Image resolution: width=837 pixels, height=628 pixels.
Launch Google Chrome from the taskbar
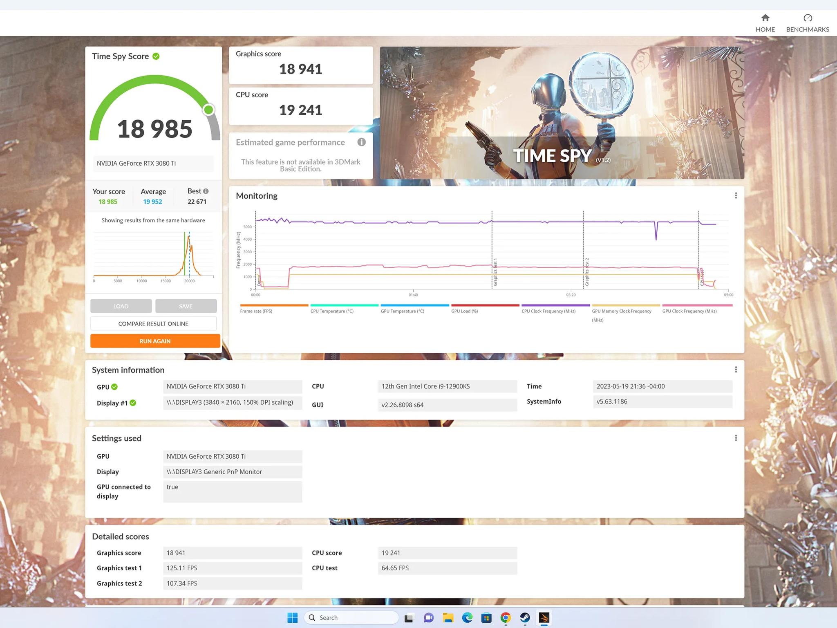pos(506,617)
